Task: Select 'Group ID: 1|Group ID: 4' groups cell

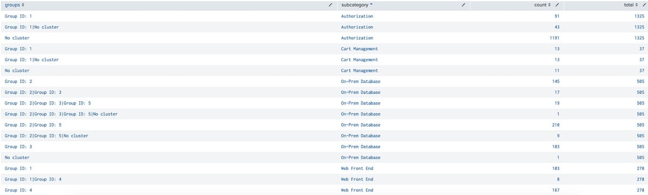Action: (33, 179)
